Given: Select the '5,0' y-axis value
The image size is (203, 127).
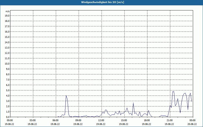Looking at the screenshot, I should point(8,90).
